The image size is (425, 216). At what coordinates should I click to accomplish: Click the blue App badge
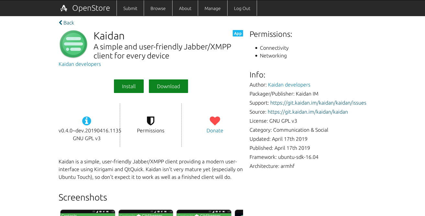238,33
